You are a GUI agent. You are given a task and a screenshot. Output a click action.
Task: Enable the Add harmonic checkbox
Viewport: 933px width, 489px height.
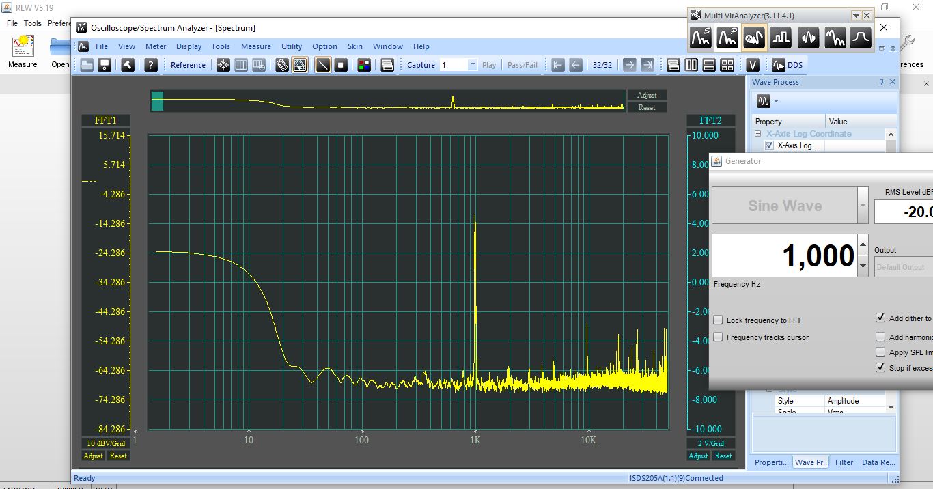(x=880, y=337)
